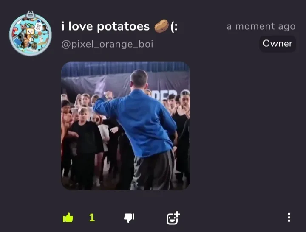306x232 pixels.
Task: Open the three-dot more options menu
Action: pyautogui.click(x=289, y=218)
